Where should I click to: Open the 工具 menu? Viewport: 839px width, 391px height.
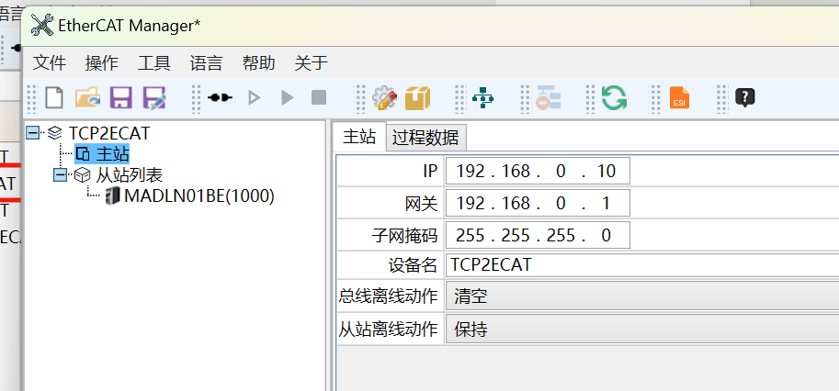(x=154, y=63)
